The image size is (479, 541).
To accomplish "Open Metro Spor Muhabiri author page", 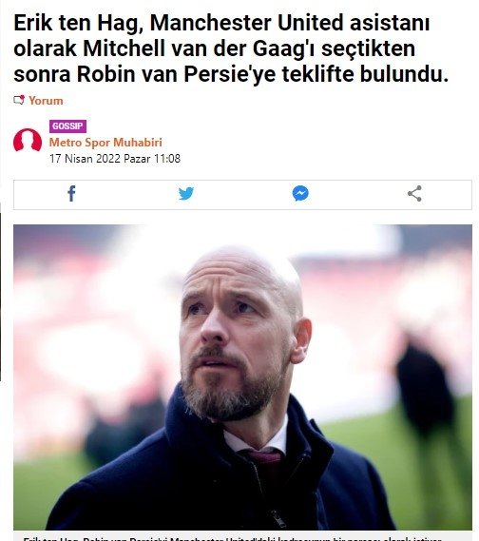I will (105, 143).
